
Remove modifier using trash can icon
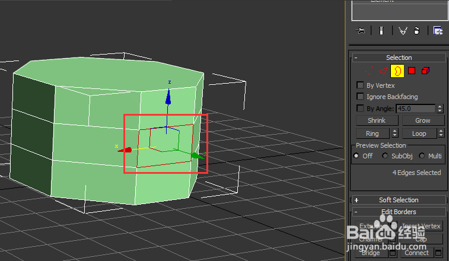pos(416,31)
